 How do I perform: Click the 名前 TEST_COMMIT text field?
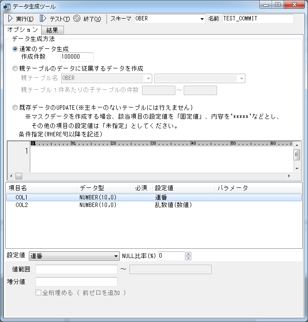(x=257, y=19)
